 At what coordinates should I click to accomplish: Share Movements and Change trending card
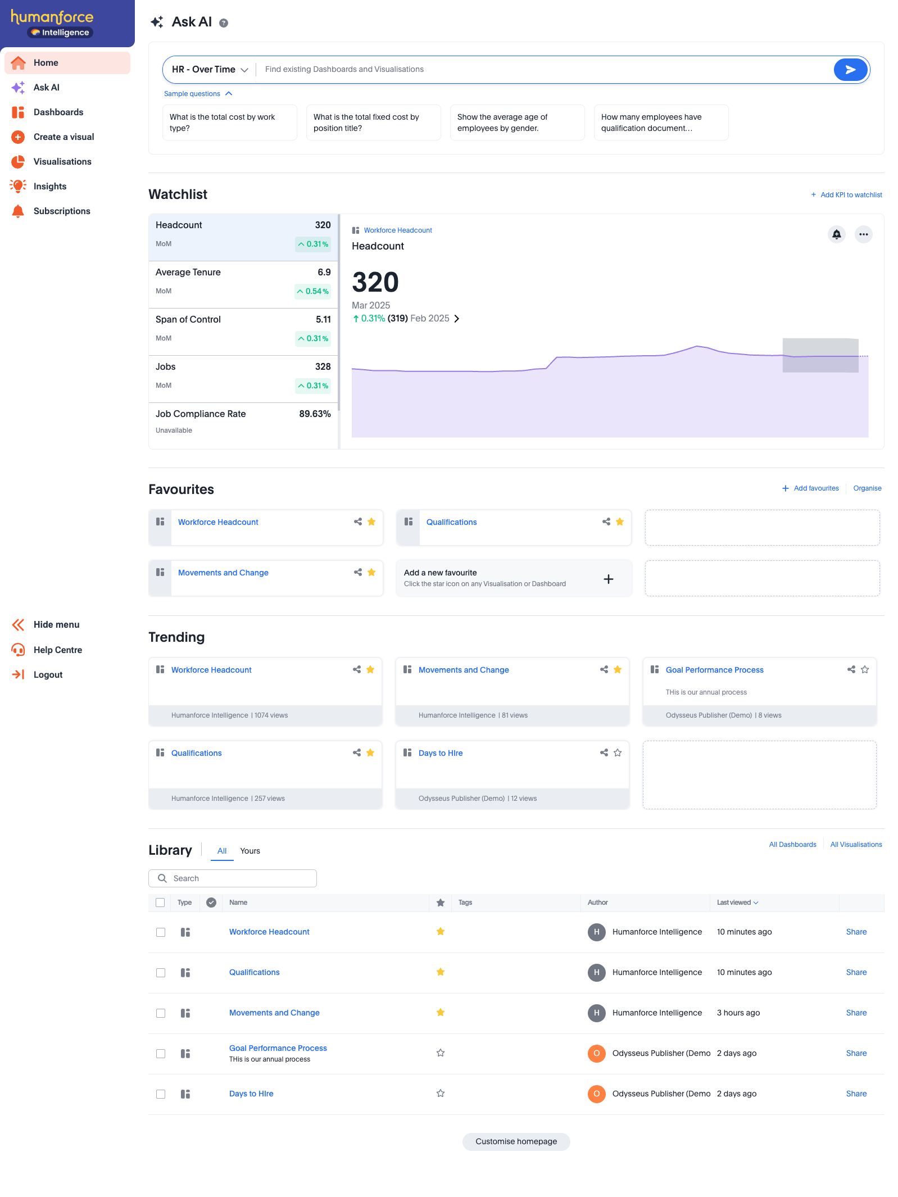(604, 670)
